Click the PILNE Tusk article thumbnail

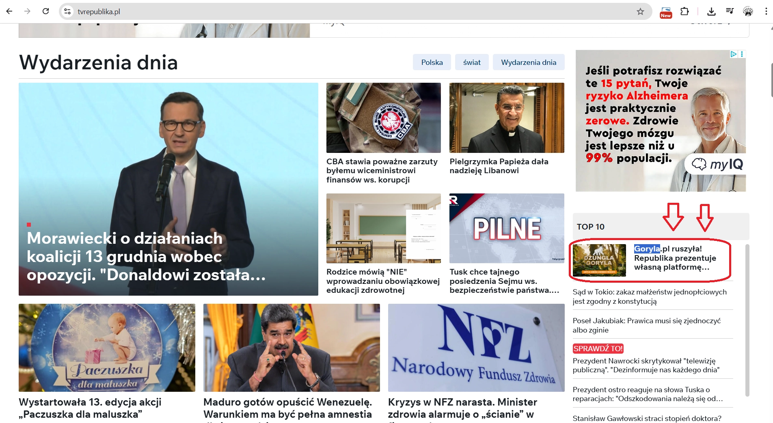(x=506, y=228)
